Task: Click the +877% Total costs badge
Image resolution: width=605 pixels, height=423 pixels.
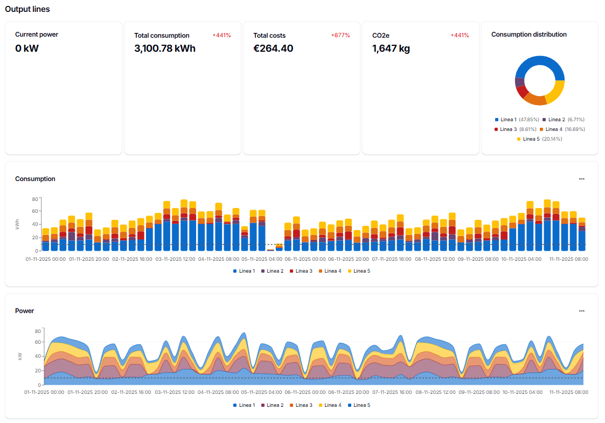Action: [x=340, y=36]
